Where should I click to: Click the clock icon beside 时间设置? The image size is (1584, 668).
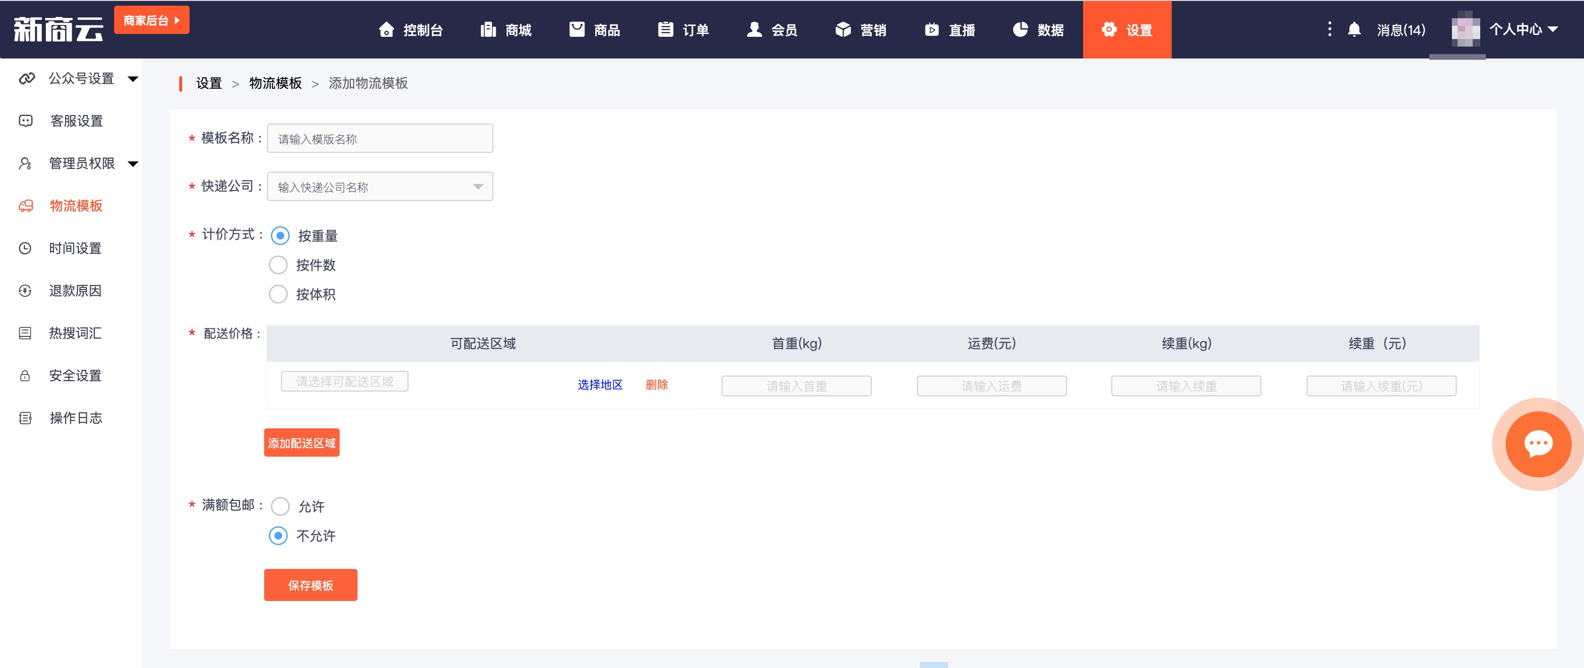25,249
